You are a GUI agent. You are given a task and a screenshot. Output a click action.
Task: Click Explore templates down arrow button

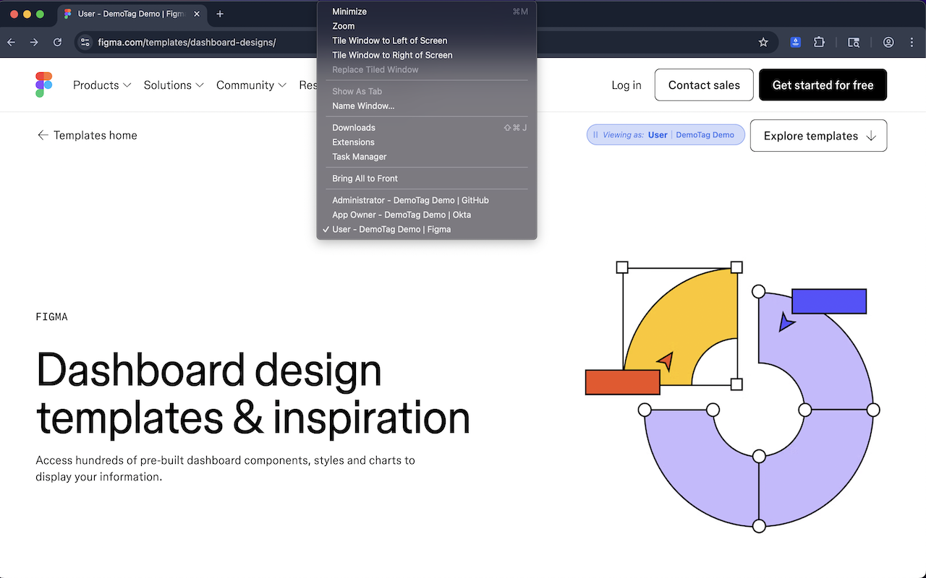(x=818, y=136)
